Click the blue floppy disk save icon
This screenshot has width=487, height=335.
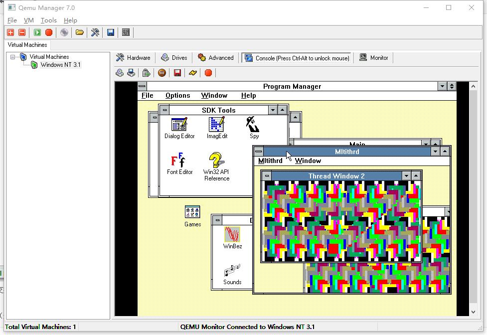pyautogui.click(x=111, y=32)
